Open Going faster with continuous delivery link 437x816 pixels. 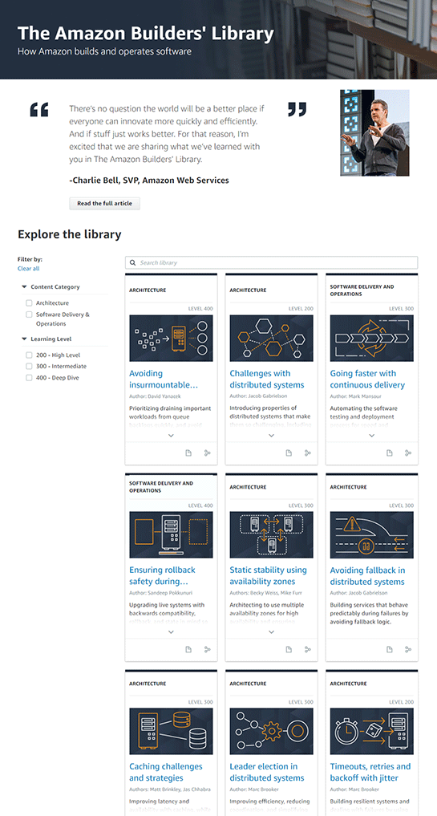pyautogui.click(x=367, y=379)
